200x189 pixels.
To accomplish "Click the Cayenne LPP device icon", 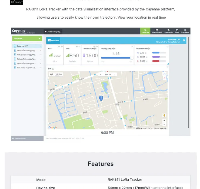I will point(15,46).
